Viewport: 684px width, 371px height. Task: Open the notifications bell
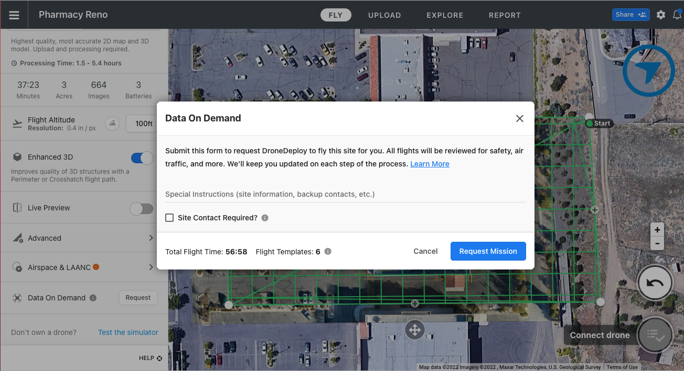click(x=678, y=15)
